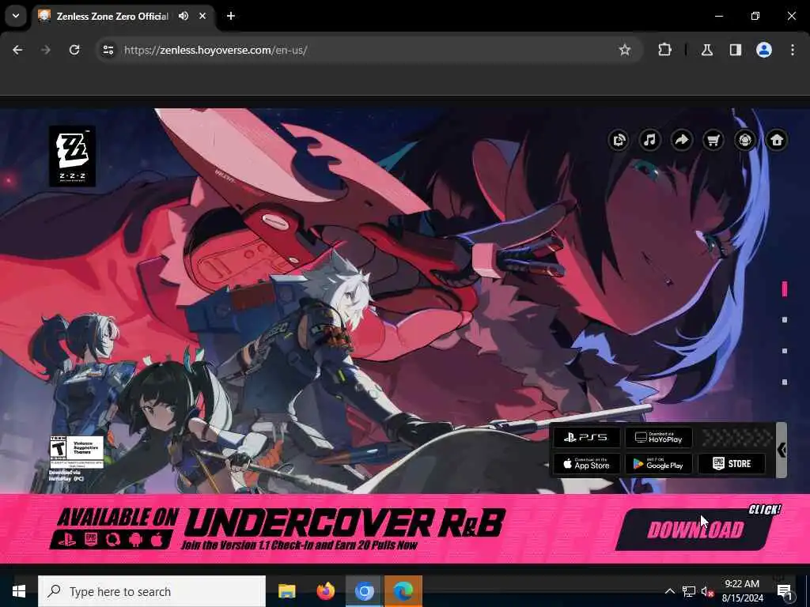Viewport: 810px width, 607px height.
Task: Launch Firefox from the taskbar
Action: (325, 591)
